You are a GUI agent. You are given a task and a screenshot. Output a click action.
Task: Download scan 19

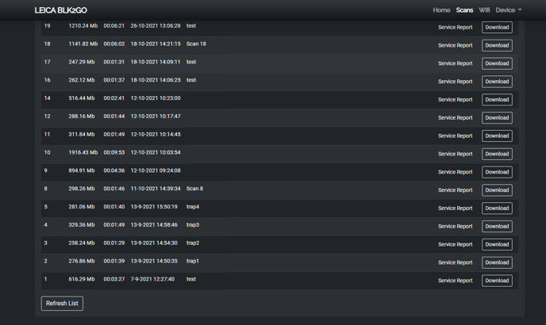pos(497,27)
